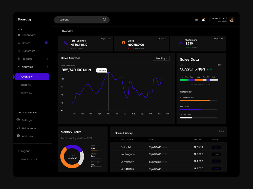Screen dimensions: 253x189
Task: Click the Offline Sales 16% bar
Action: pos(96,167)
